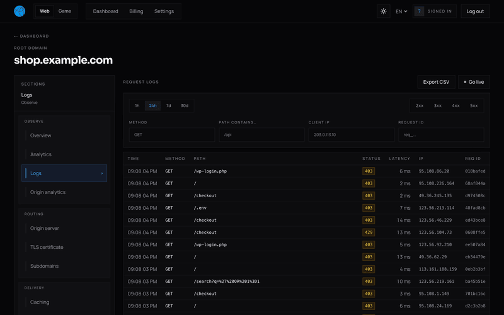Click IP address 95.108.86.20
The height and width of the screenshot is (315, 504).
pyautogui.click(x=434, y=171)
